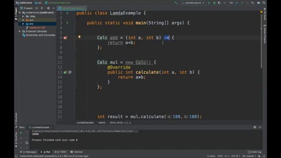Expand External Libraries node
Screen dimensions: 281x158
tap(20, 31)
